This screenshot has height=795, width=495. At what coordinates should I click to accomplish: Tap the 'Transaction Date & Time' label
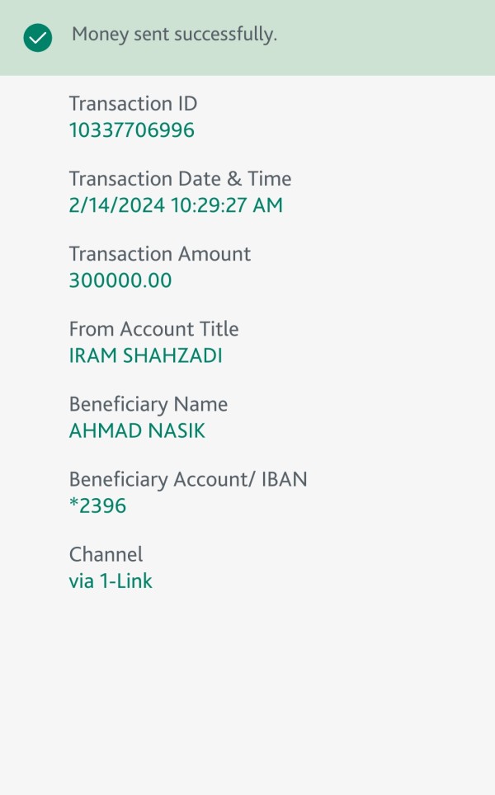click(180, 179)
